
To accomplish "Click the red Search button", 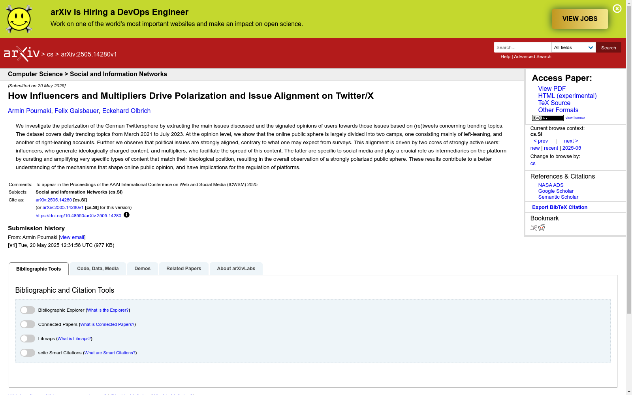I will pyautogui.click(x=608, y=47).
